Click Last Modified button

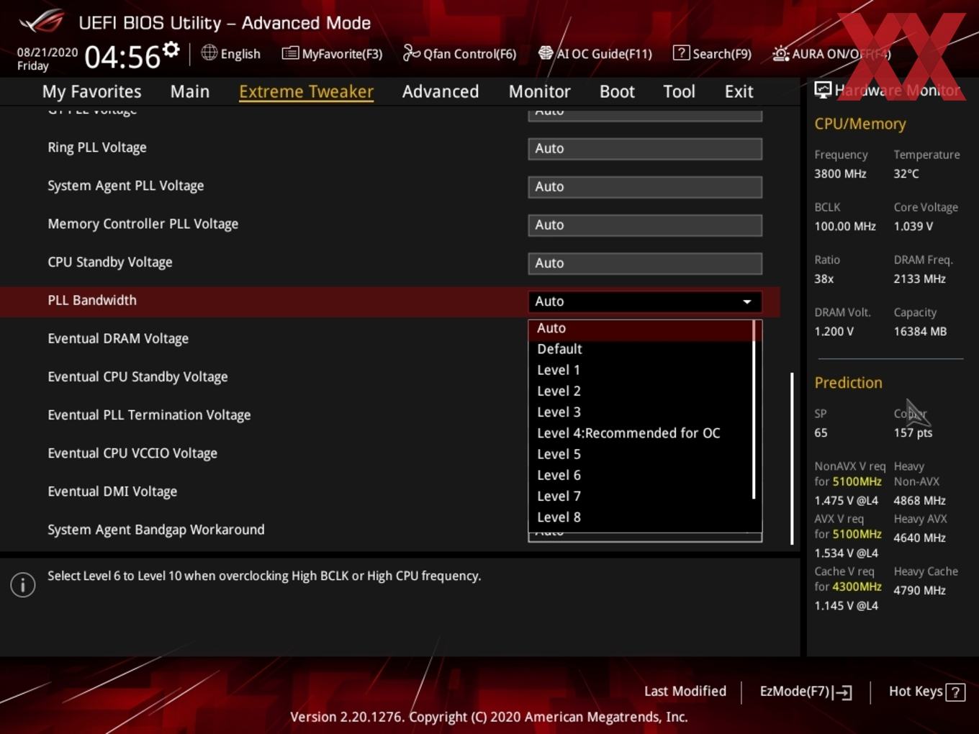coord(685,692)
